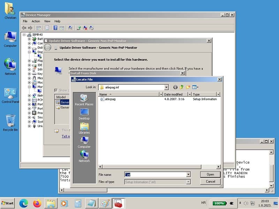
Task: Select Desktop in the places bar
Action: click(x=84, y=114)
